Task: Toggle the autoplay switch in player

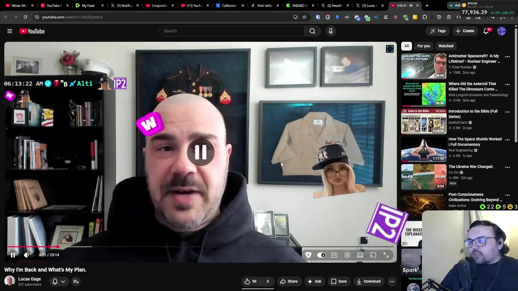Action: coord(321,255)
